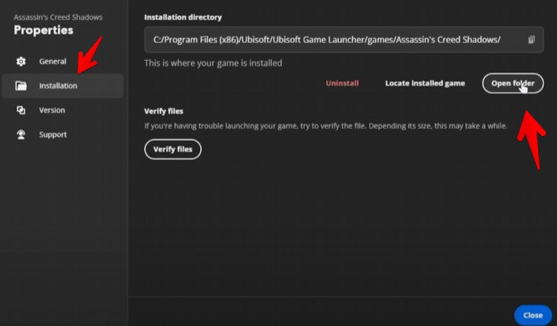The image size is (557, 326).
Task: Click the Support headset icon
Action: tap(21, 135)
